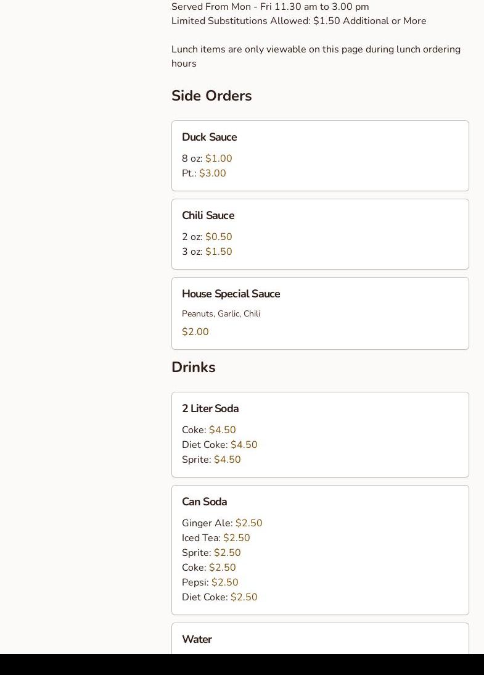Open the Duck Sauce item card
This screenshot has width=484, height=675.
click(x=320, y=156)
